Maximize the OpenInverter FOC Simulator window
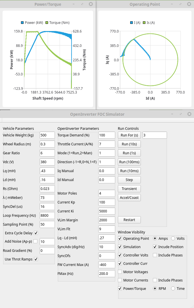The height and width of the screenshot is (308, 194). tap(181, 114)
